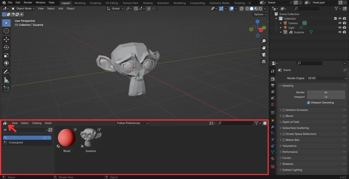This screenshot has height=179, width=349.
Task: Disable Suzanne in renders camera icon
Action: click(345, 32)
